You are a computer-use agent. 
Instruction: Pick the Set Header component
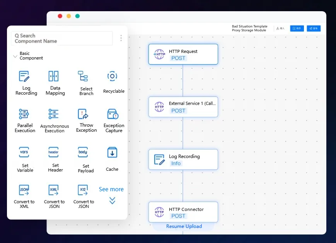55,160
